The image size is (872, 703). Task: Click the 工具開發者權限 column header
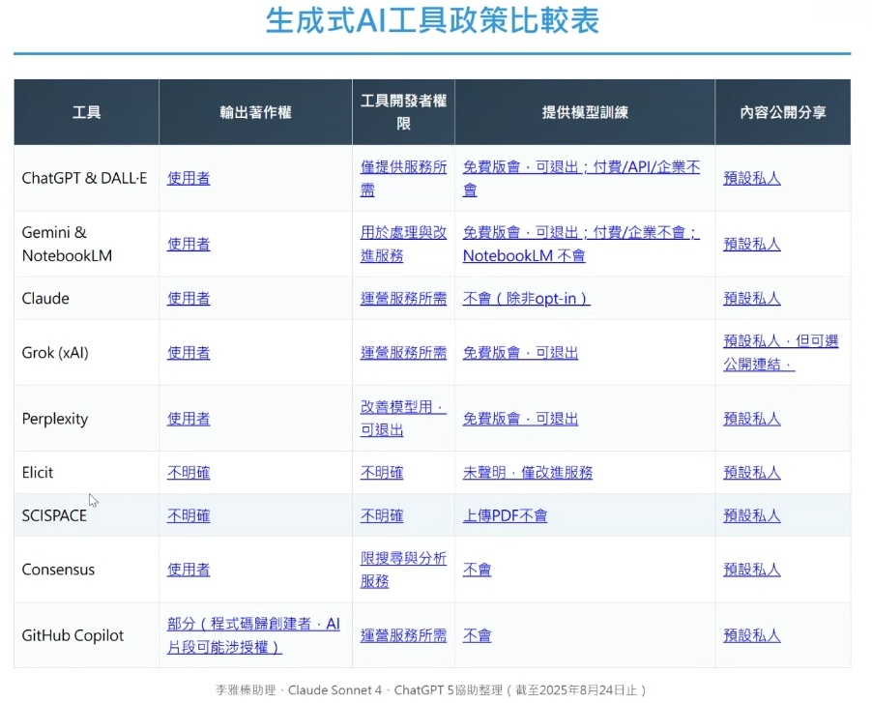[403, 112]
